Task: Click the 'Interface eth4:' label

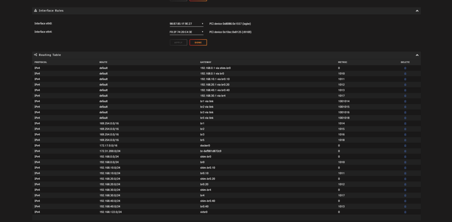Action: pos(43,32)
